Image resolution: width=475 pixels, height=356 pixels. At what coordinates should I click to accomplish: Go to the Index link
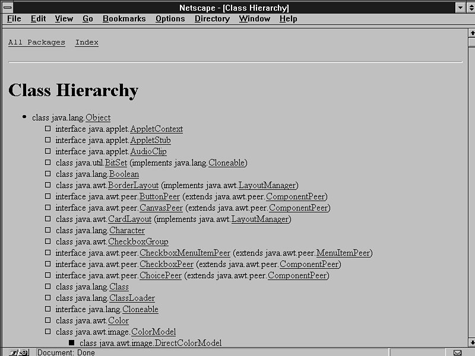click(87, 42)
